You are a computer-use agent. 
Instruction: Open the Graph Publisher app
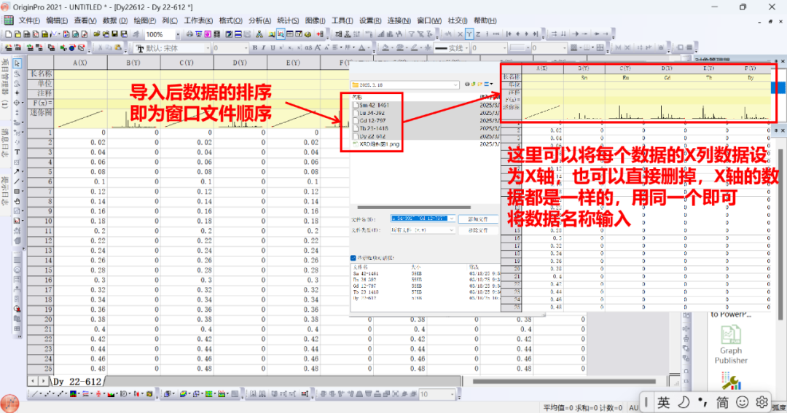tap(731, 345)
